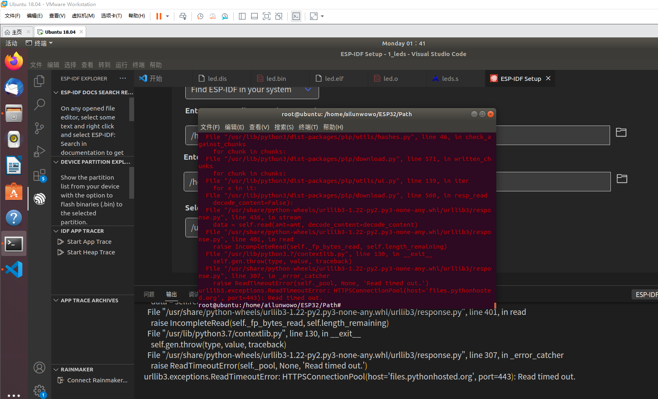
Task: Open VMware 虚拟机(M) menu
Action: [83, 16]
